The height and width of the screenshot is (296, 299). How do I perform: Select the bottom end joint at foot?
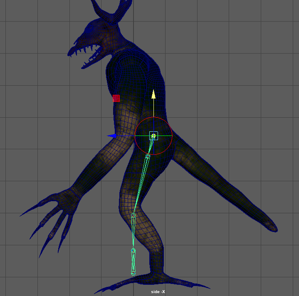pyautogui.click(x=133, y=273)
